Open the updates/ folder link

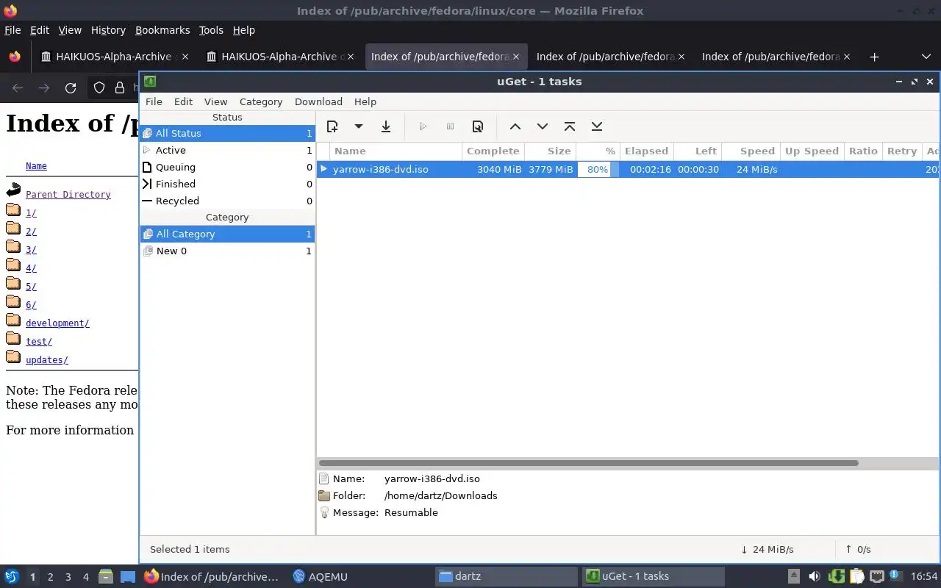(x=47, y=360)
